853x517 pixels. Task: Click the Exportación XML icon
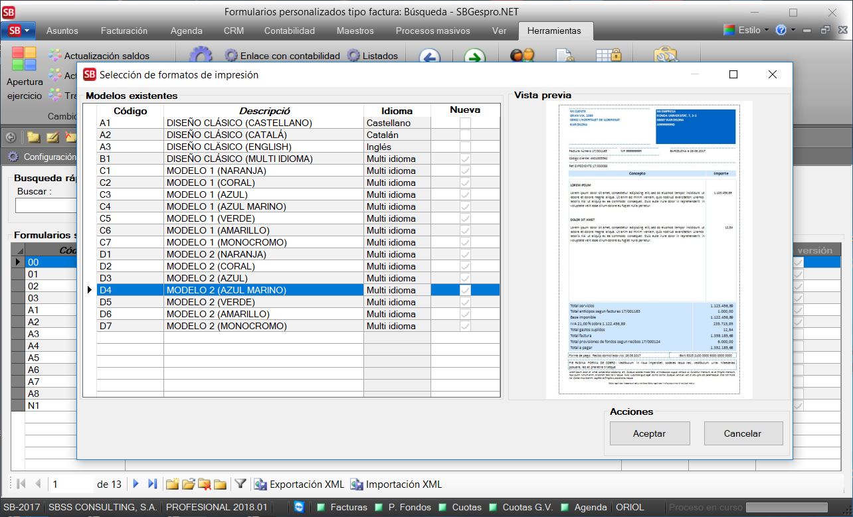260,484
